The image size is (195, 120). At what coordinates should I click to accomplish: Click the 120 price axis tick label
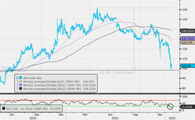pos(185,49)
